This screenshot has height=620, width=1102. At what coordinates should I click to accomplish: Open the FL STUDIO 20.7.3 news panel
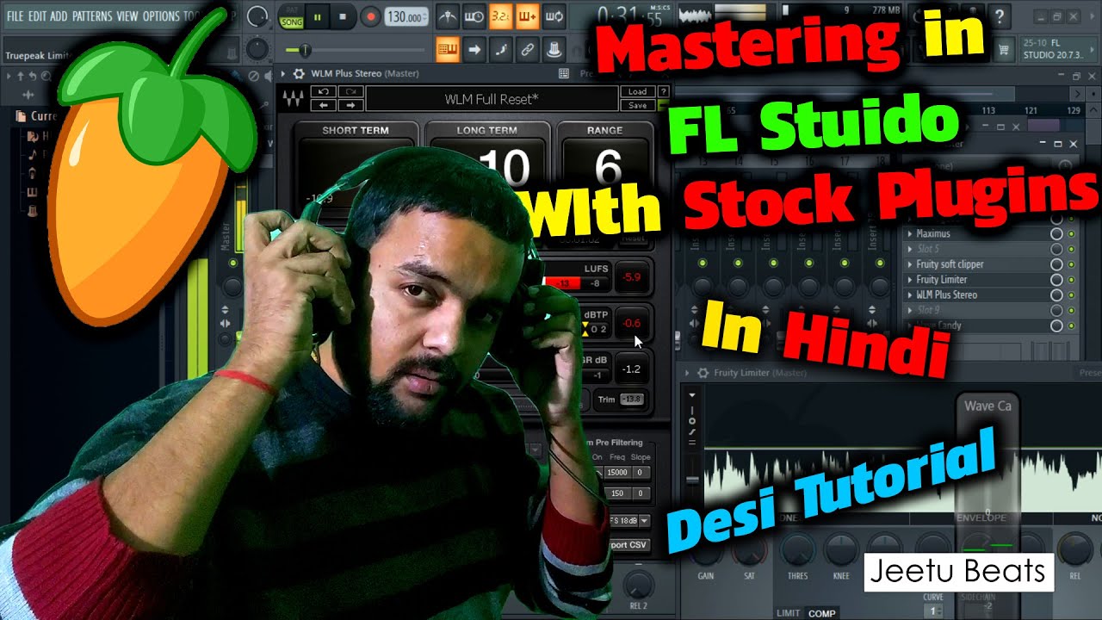tap(1059, 48)
